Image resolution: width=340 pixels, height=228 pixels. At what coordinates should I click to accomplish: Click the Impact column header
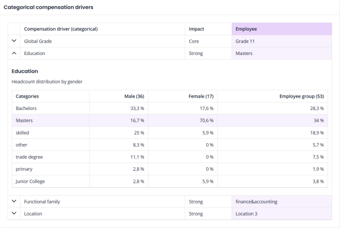197,29
